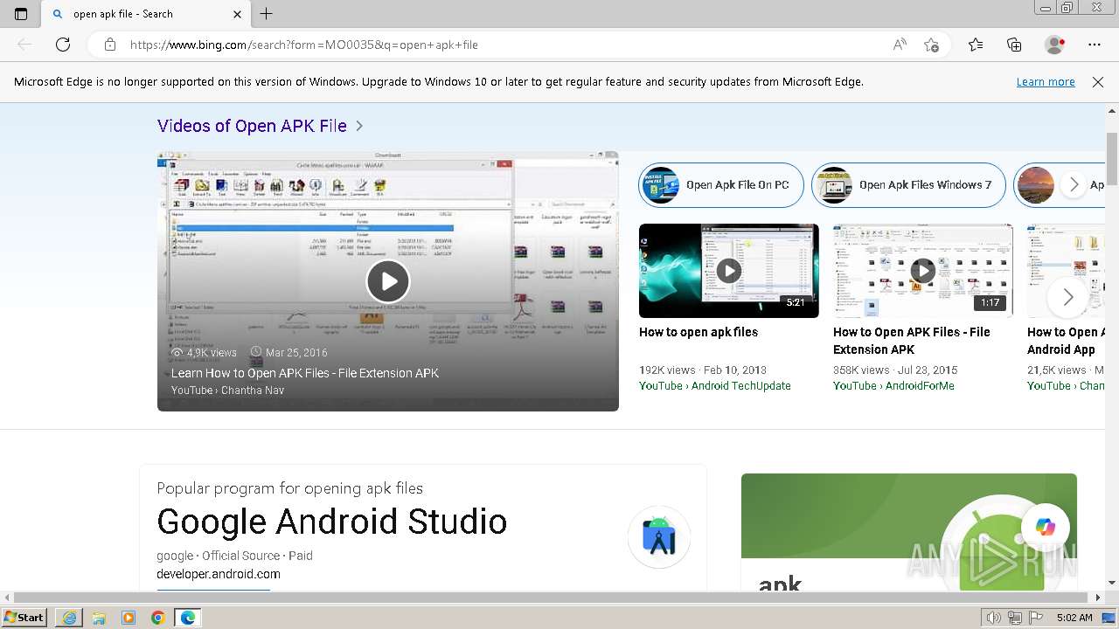
Task: Open File Explorer from taskbar
Action: [98, 618]
